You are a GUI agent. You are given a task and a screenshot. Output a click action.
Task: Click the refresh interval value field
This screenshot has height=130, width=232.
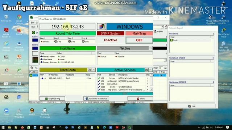tap(161, 68)
